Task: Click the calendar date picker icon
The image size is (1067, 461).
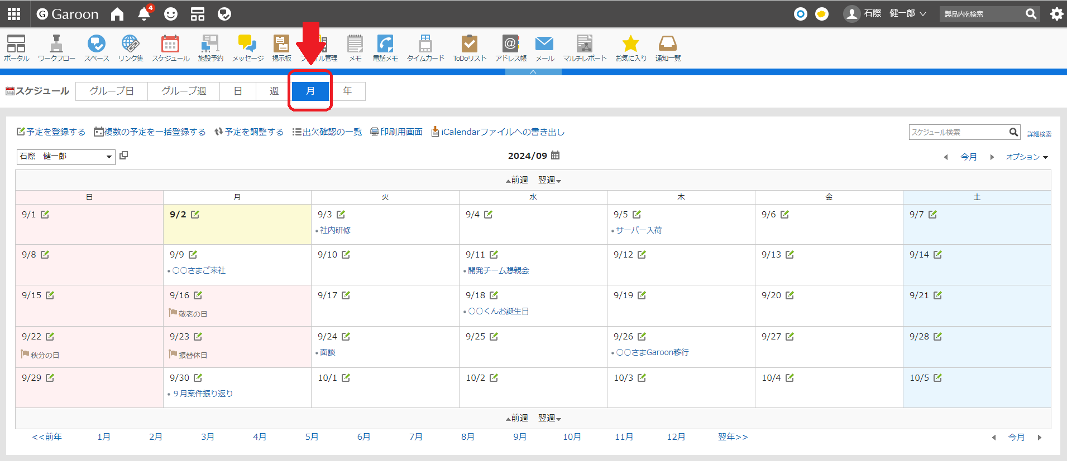Action: click(x=555, y=156)
